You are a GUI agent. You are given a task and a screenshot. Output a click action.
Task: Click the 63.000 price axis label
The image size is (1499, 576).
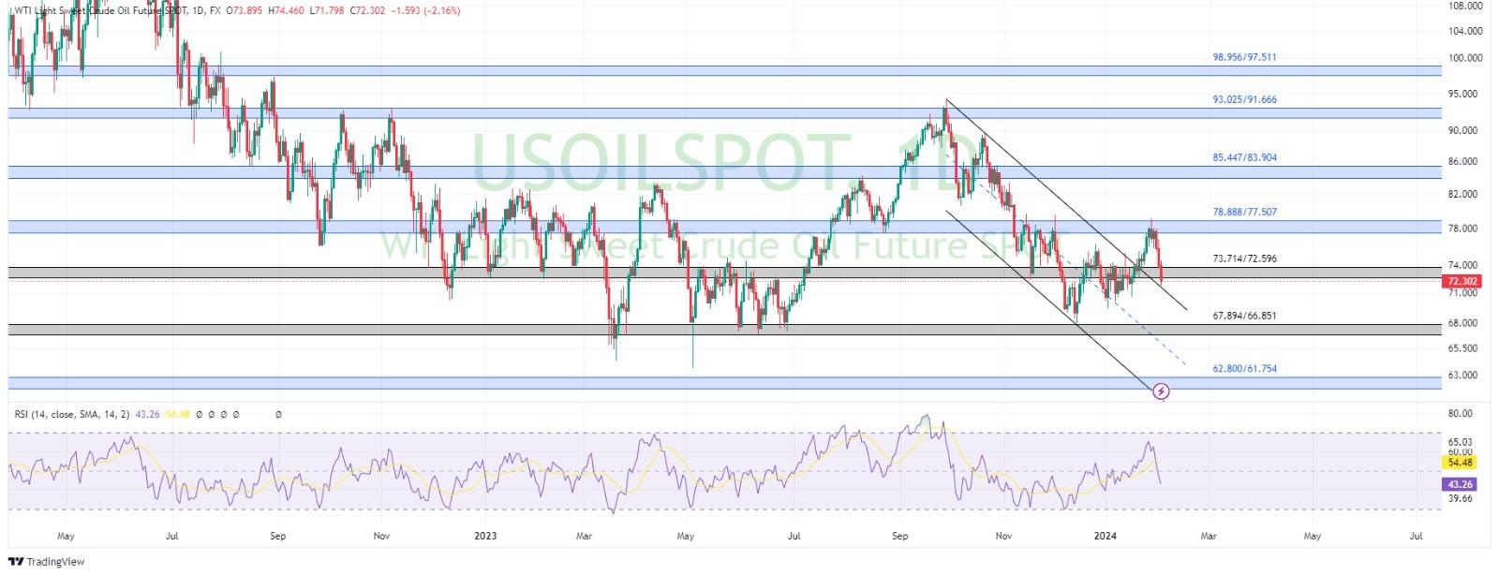(1462, 376)
